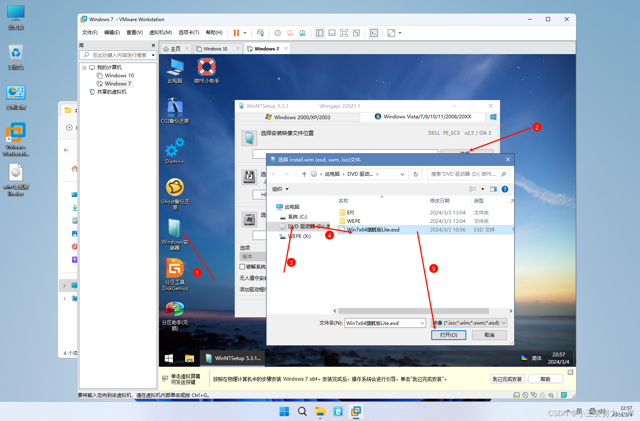The width and height of the screenshot is (640, 421).
Task: Open the 虚拟机(M) menu
Action: (x=160, y=33)
